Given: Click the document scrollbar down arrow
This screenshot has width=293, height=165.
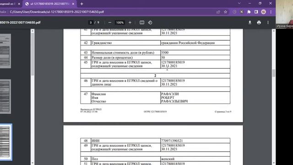Looking at the screenshot, I should 274,163.
